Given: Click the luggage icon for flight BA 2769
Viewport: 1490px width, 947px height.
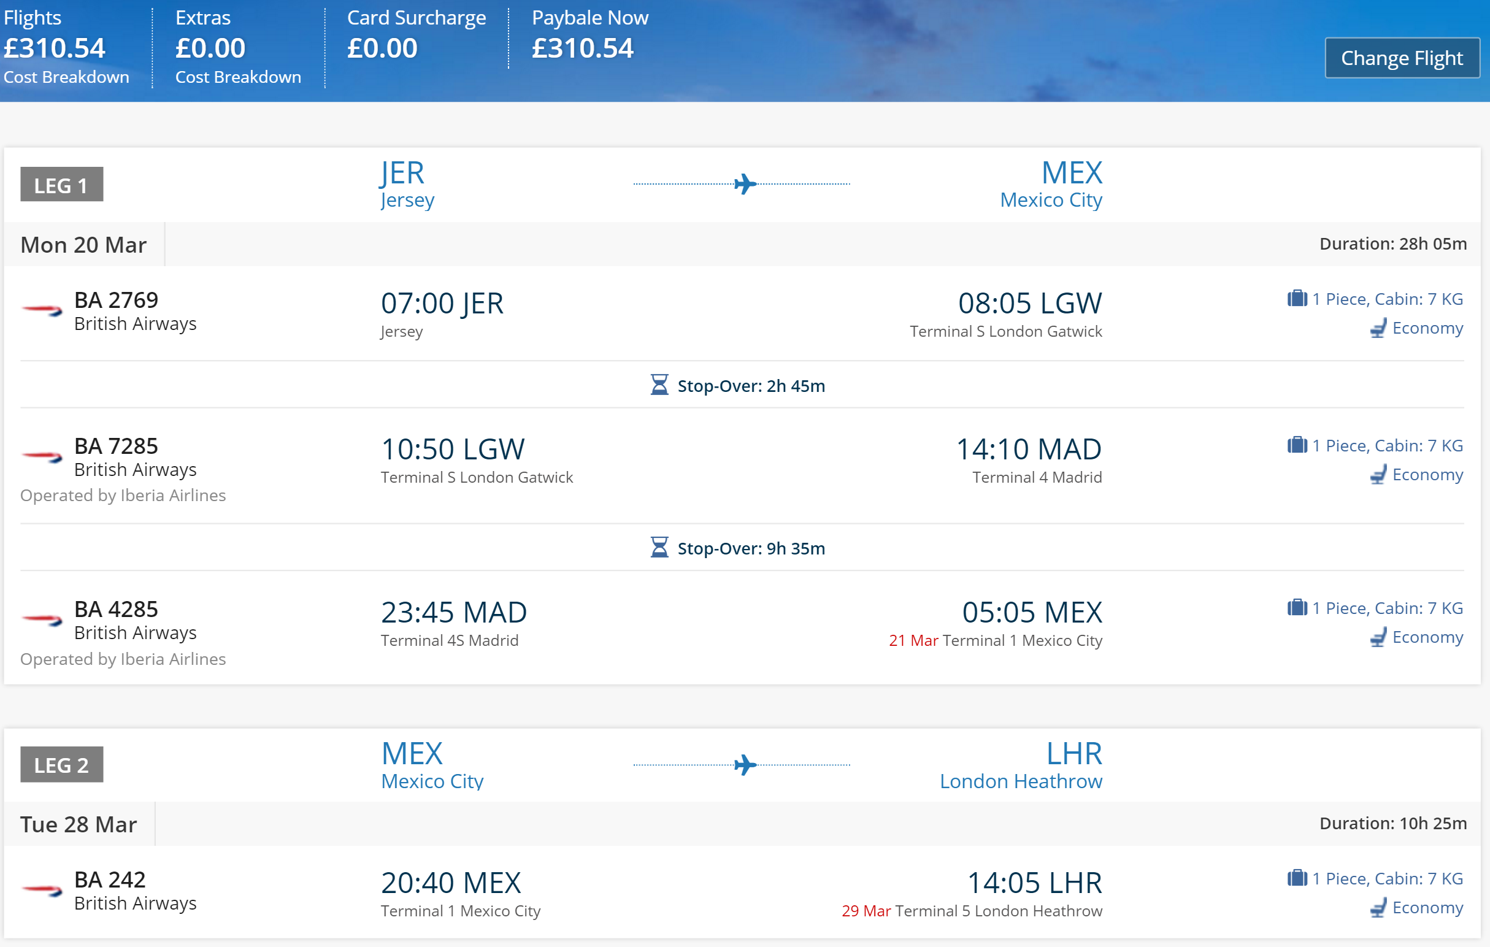Looking at the screenshot, I should (x=1297, y=299).
